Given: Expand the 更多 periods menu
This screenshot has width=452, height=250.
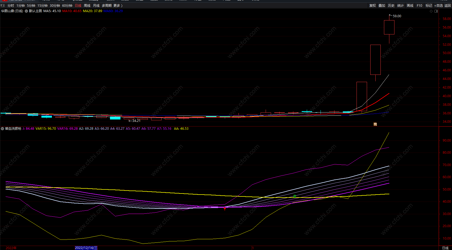Looking at the screenshot, I should click(x=118, y=6).
